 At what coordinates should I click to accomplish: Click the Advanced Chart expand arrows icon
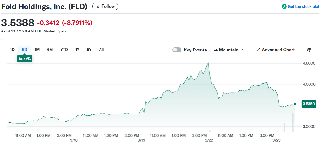(x=258, y=50)
